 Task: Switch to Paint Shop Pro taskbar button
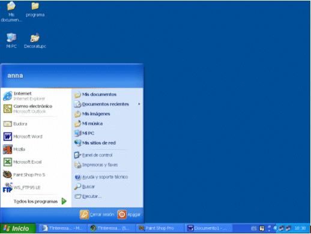pos(160,228)
